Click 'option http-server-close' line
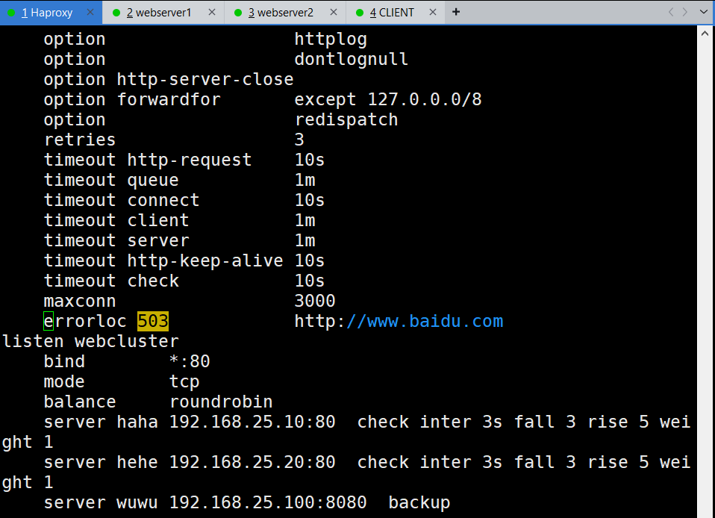 point(169,80)
